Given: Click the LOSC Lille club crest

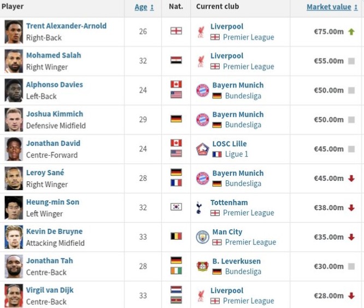Looking at the screenshot, I should [x=203, y=149].
